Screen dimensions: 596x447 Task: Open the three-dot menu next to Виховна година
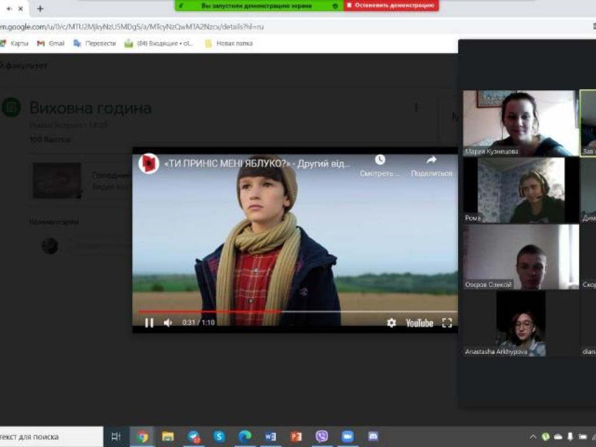click(416, 108)
